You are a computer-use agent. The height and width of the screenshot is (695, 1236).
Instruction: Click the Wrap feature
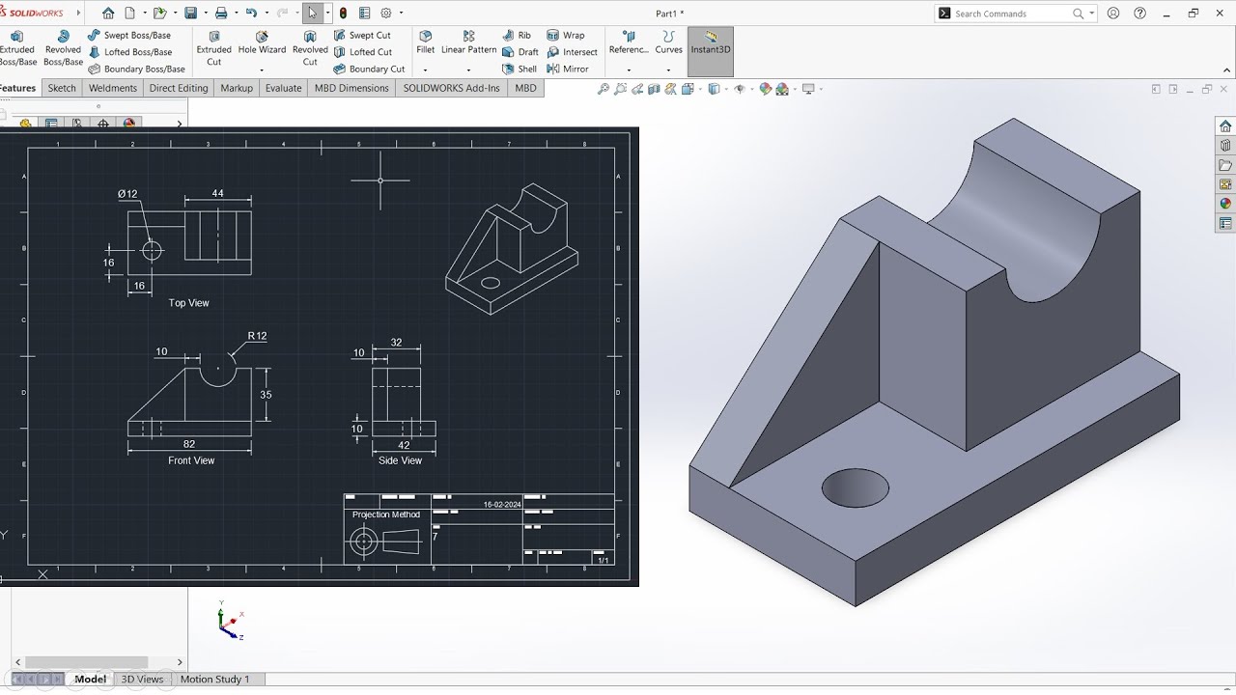(x=565, y=36)
